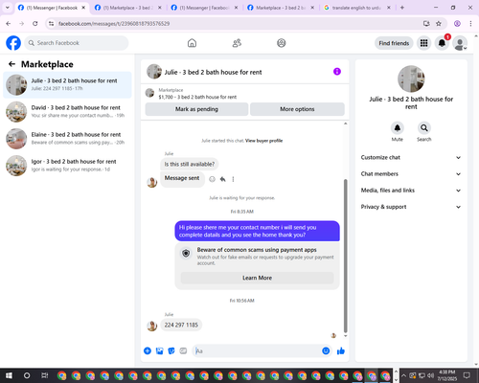Click taskbar clock showing 4:38 PM
Image resolution: width=479 pixels, height=383 pixels.
(x=446, y=375)
